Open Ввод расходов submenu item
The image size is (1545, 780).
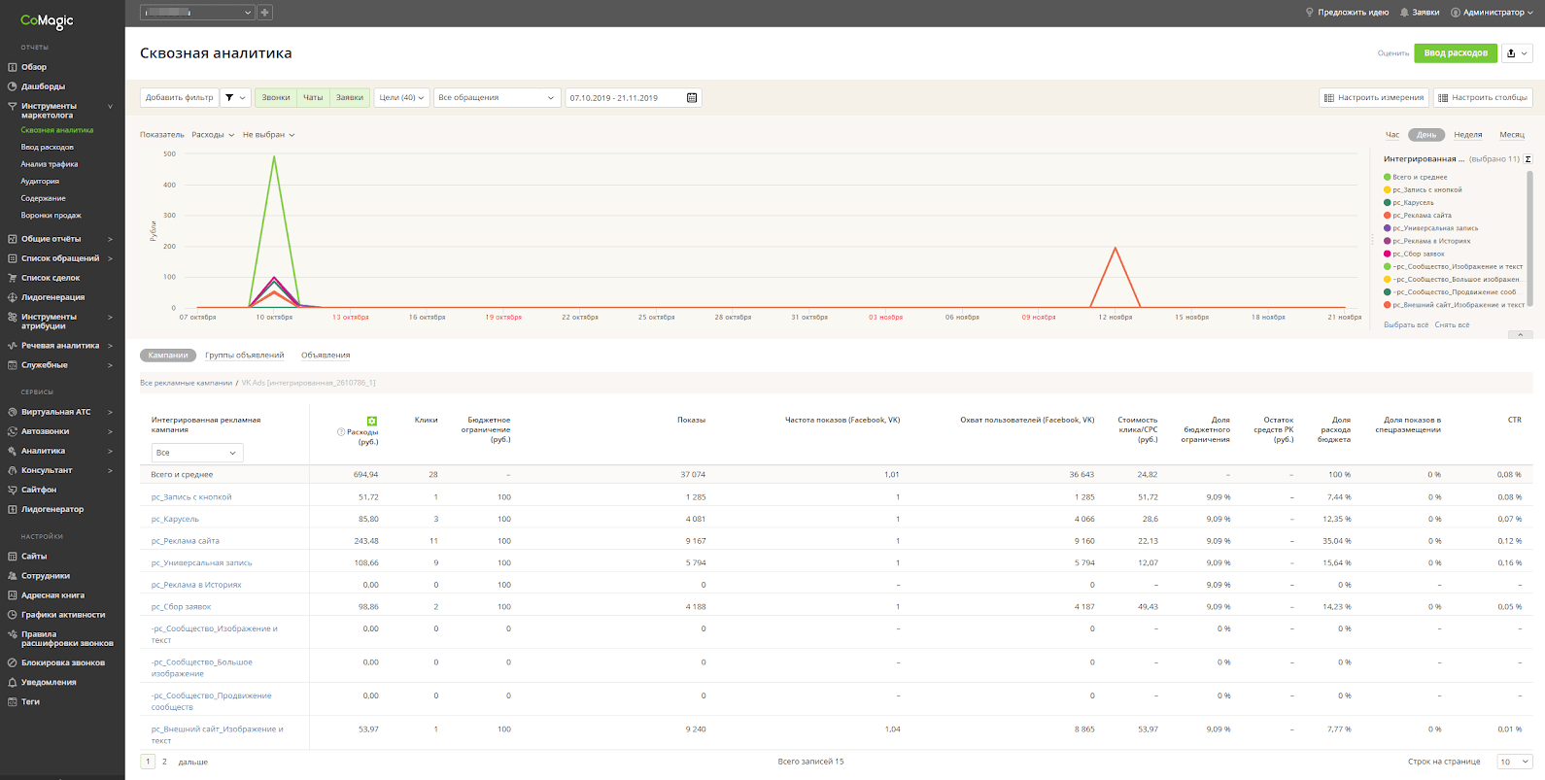click(x=48, y=148)
